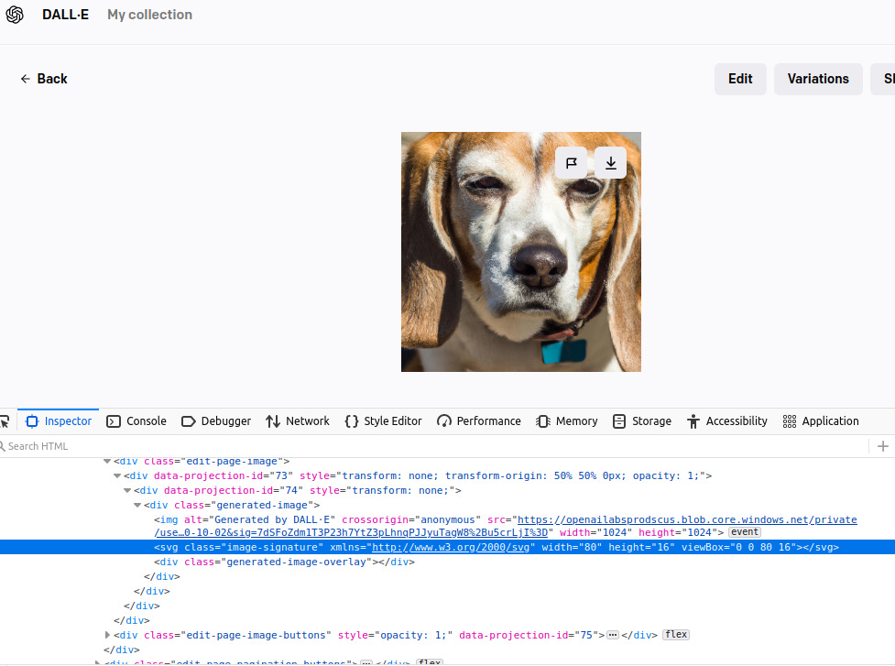Click the Edit button
895x666 pixels.
[740, 79]
